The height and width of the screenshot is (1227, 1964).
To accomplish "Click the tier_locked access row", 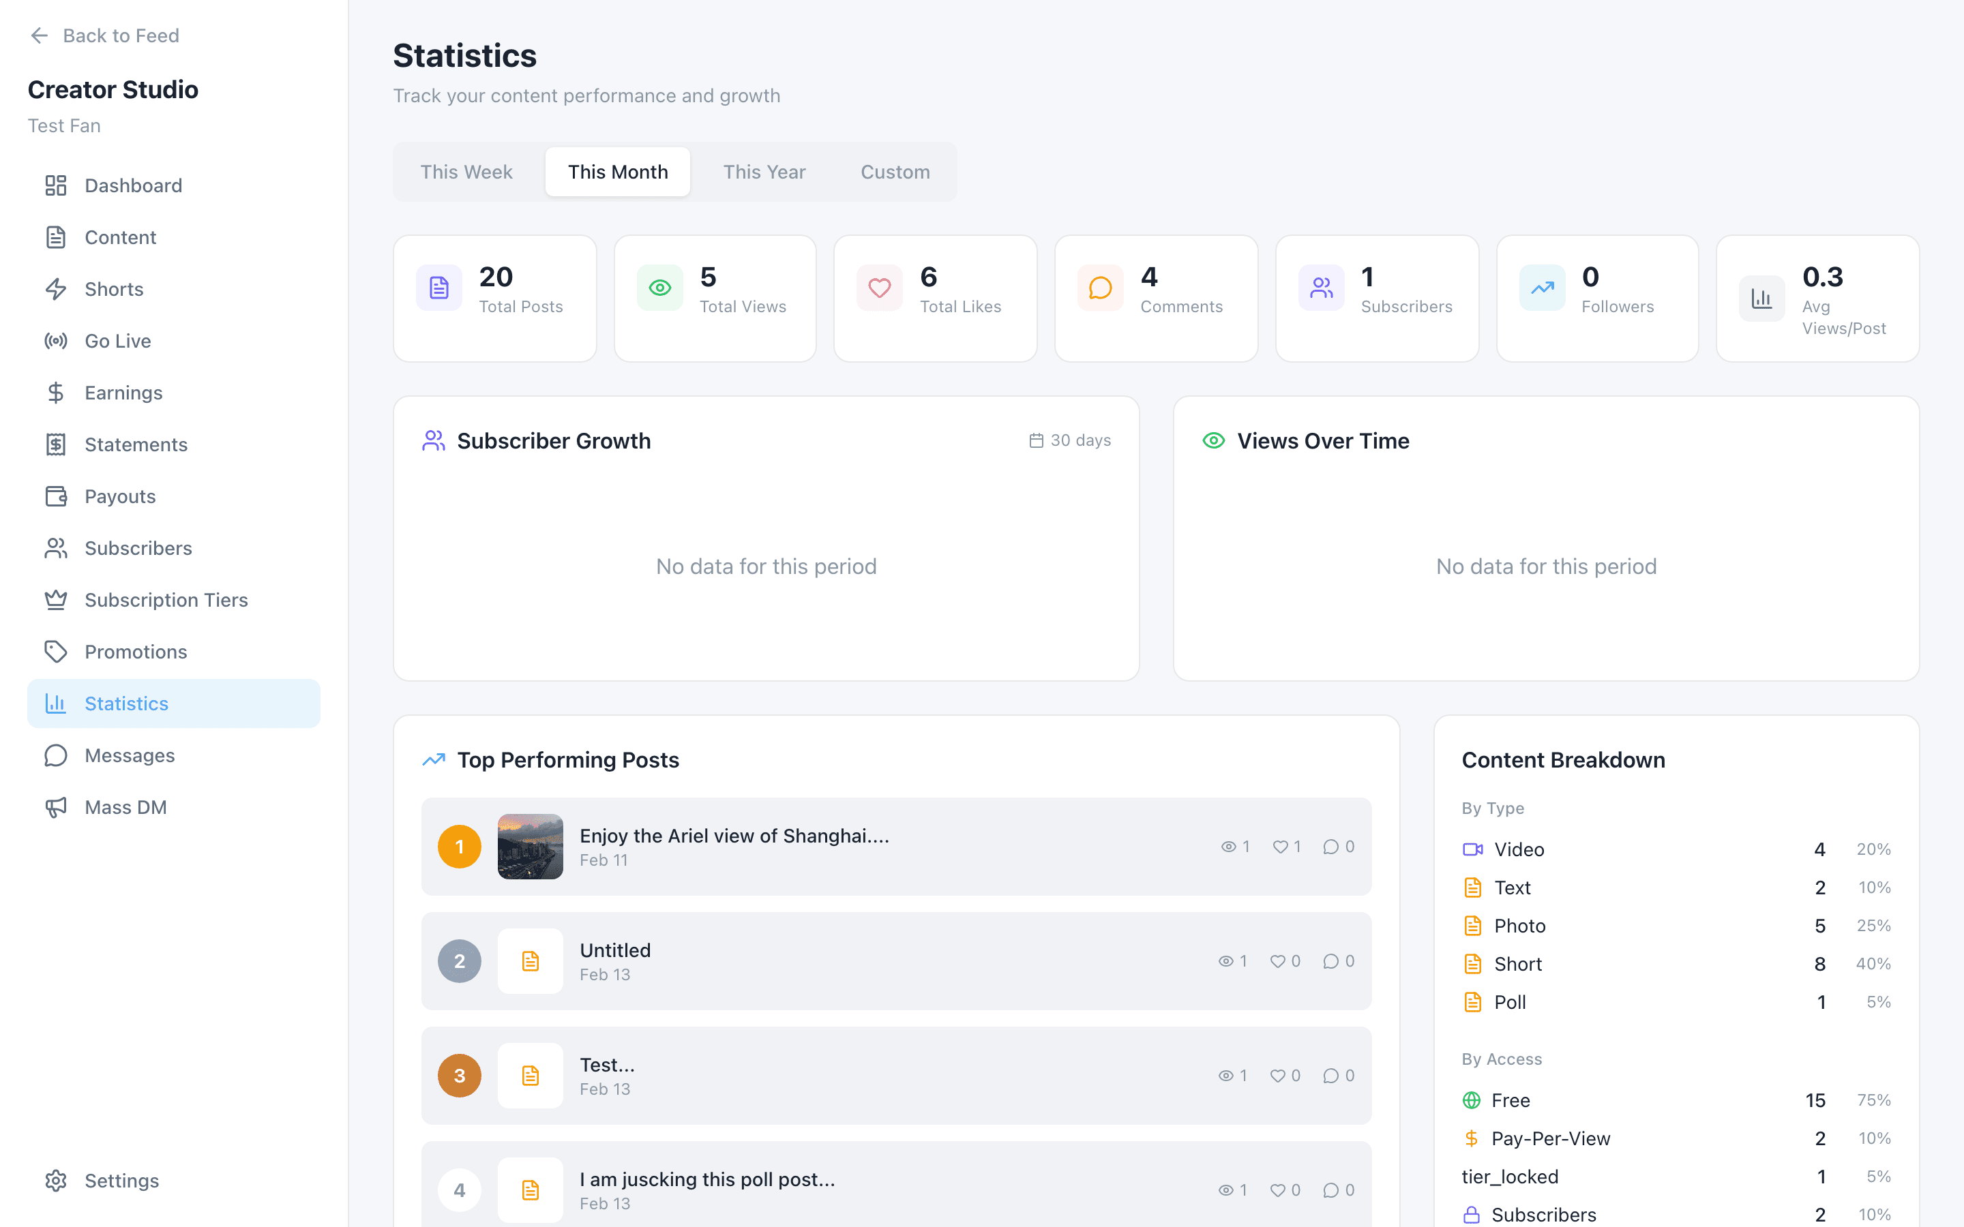I will [x=1676, y=1177].
